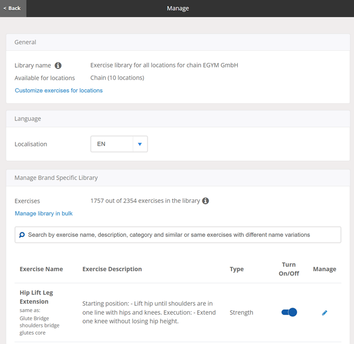Click the Exercise Description column header

point(112,269)
